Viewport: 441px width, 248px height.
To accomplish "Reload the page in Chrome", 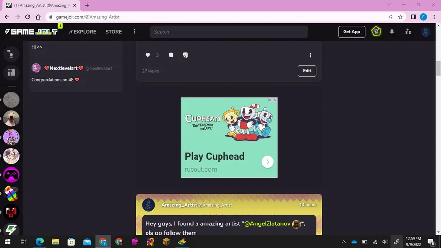I will click(27, 17).
